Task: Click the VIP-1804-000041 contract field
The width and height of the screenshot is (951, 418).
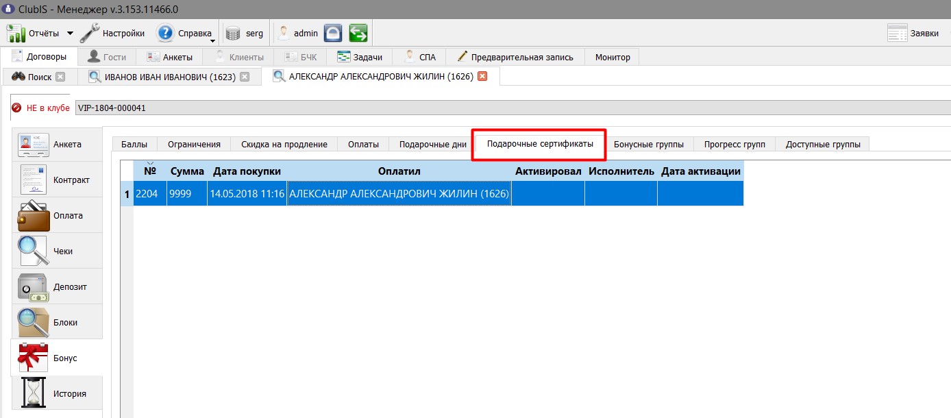Action: click(512, 108)
